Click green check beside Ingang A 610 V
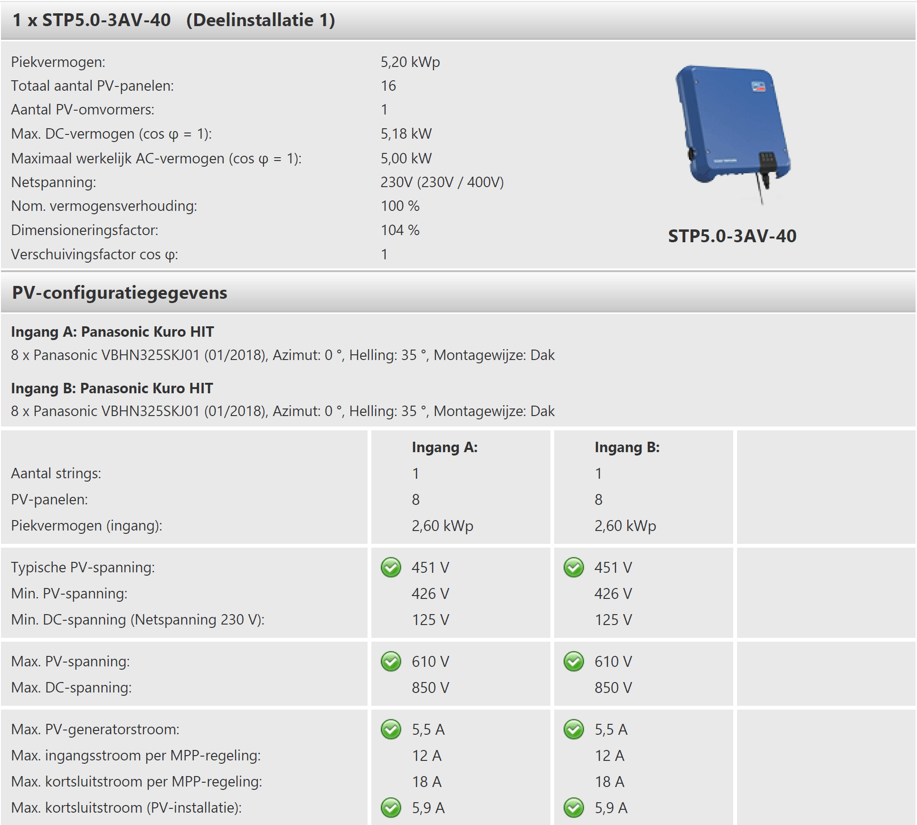This screenshot has width=917, height=825. coord(391,661)
